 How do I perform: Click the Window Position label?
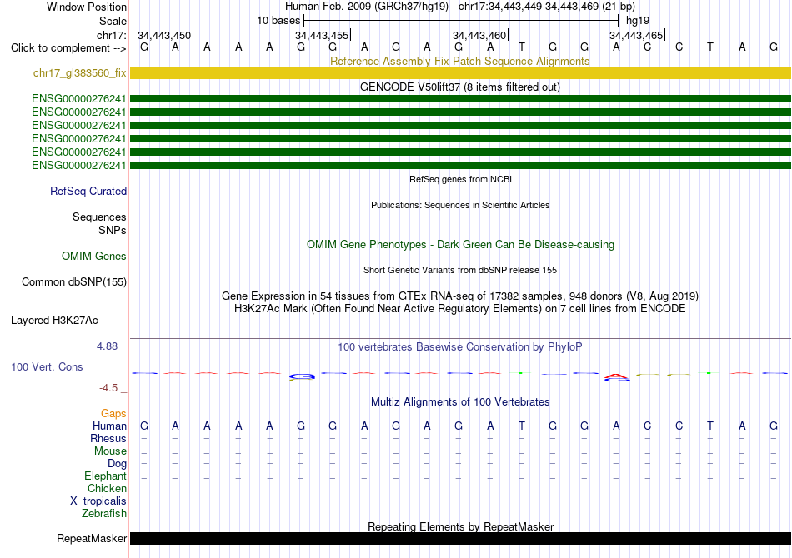[87, 7]
